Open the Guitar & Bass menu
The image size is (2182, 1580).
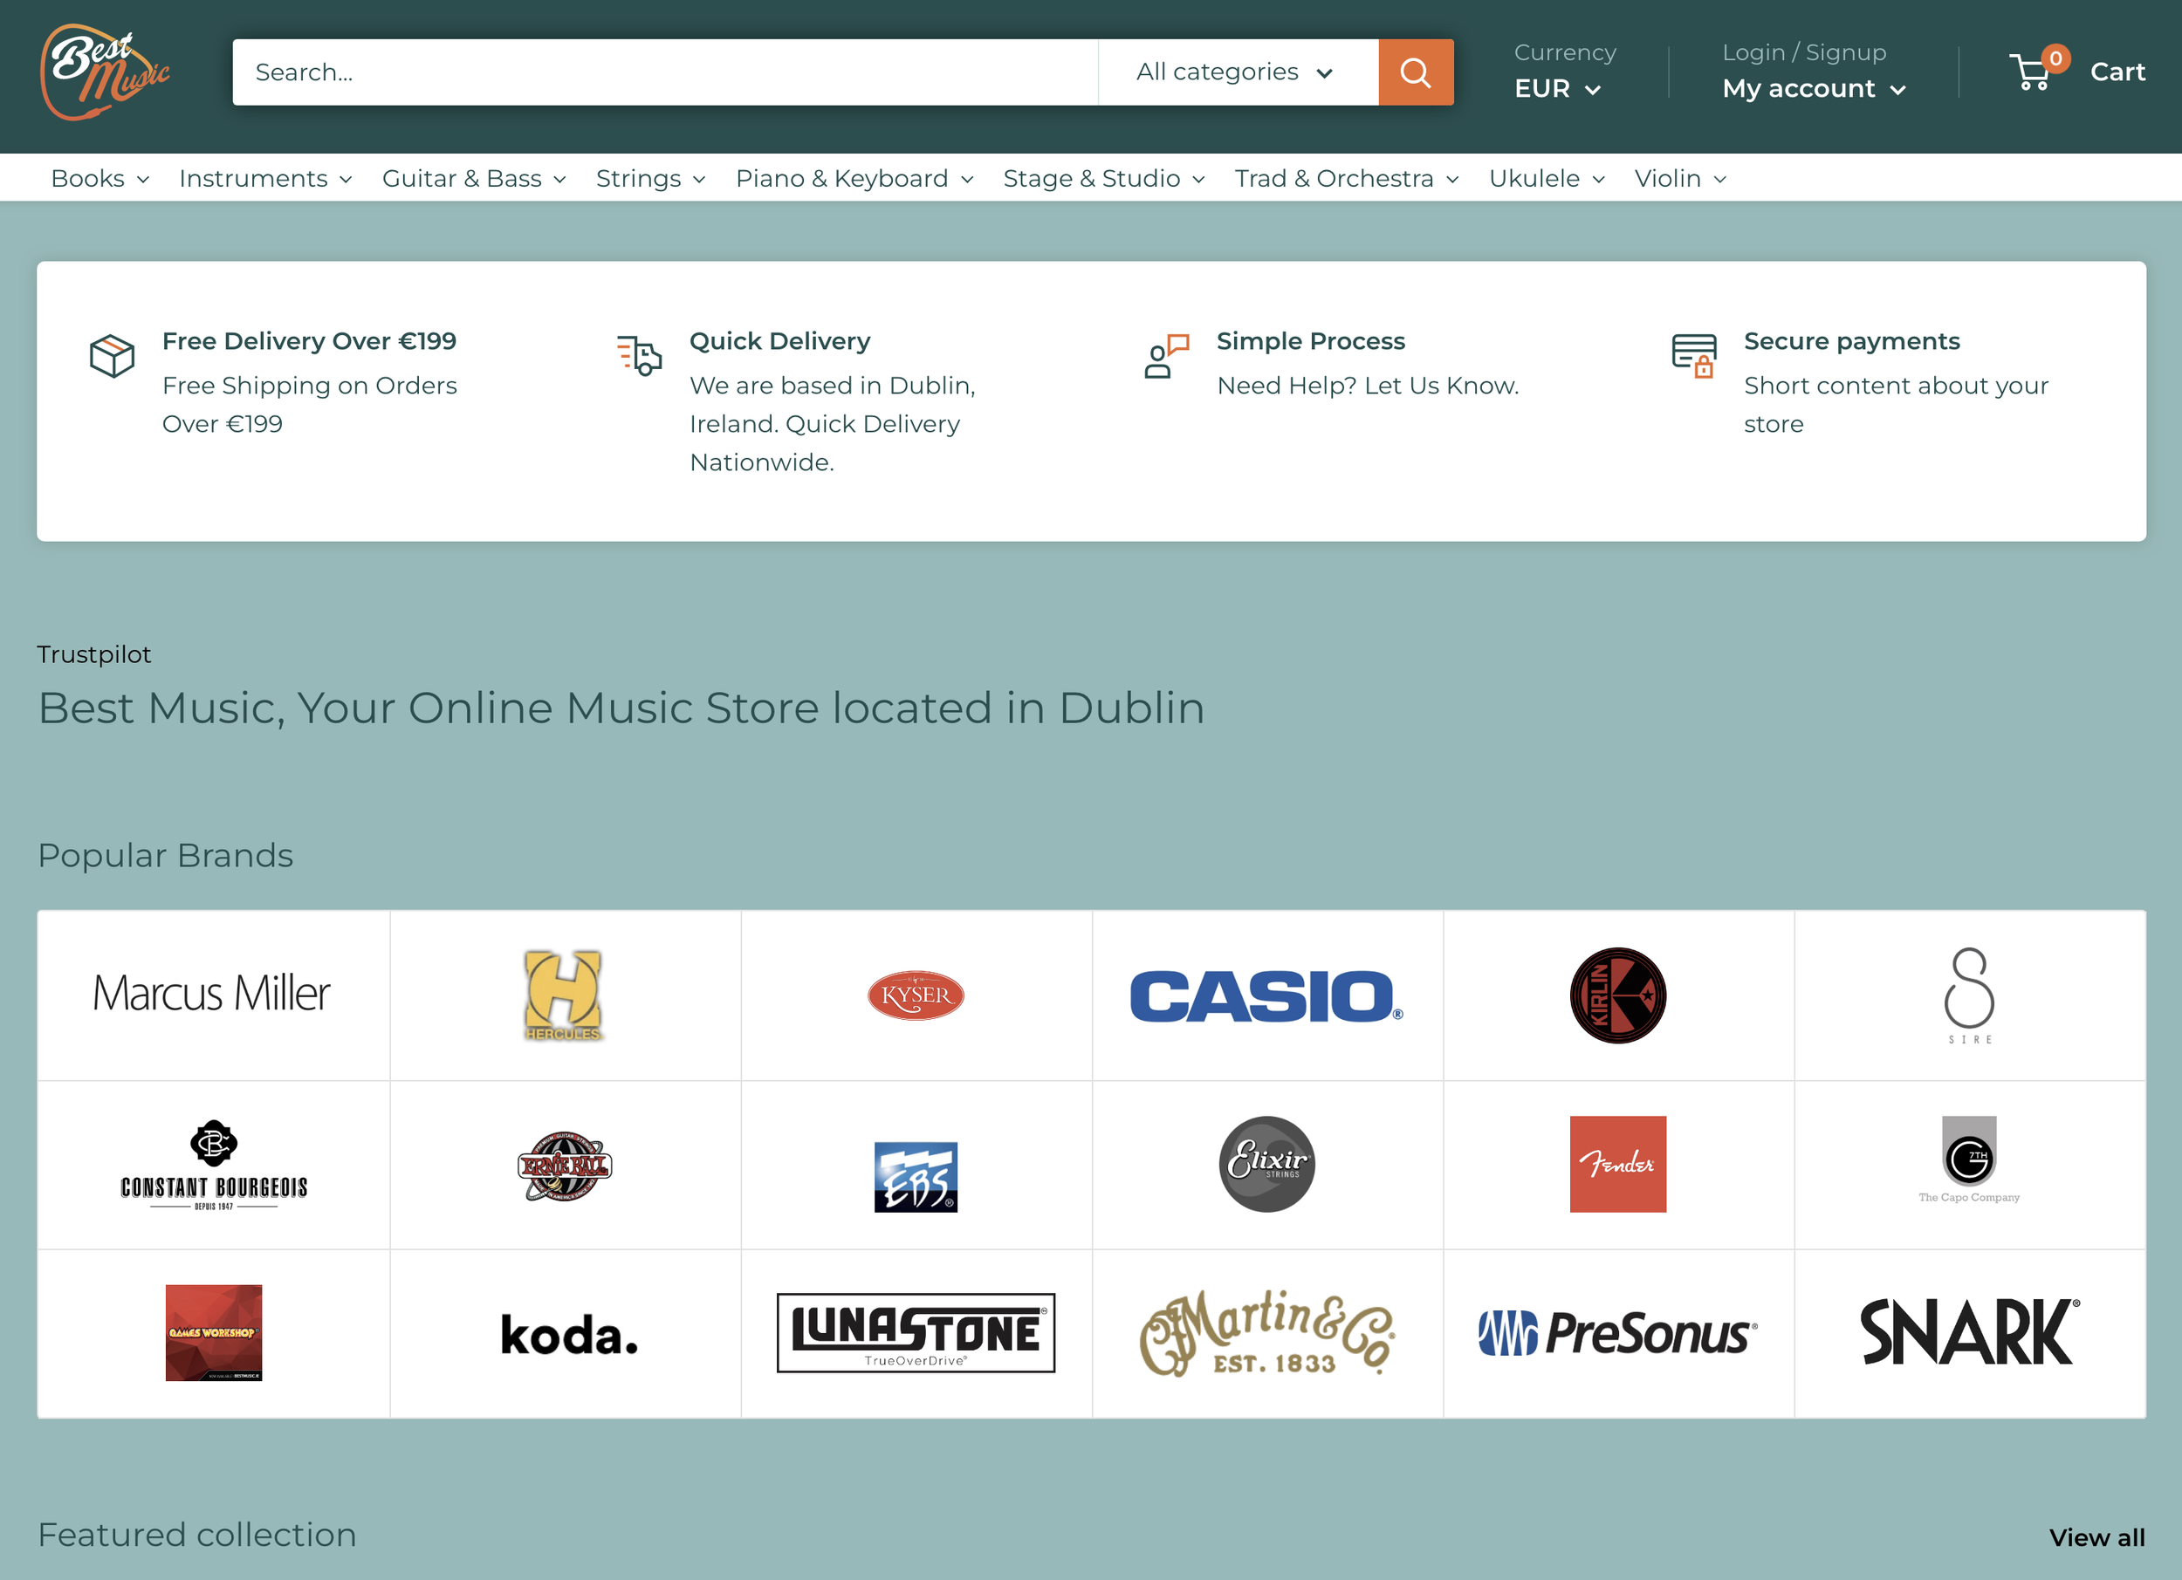473,179
